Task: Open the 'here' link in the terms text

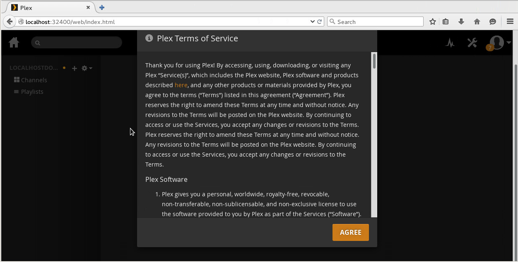Action: pos(181,85)
